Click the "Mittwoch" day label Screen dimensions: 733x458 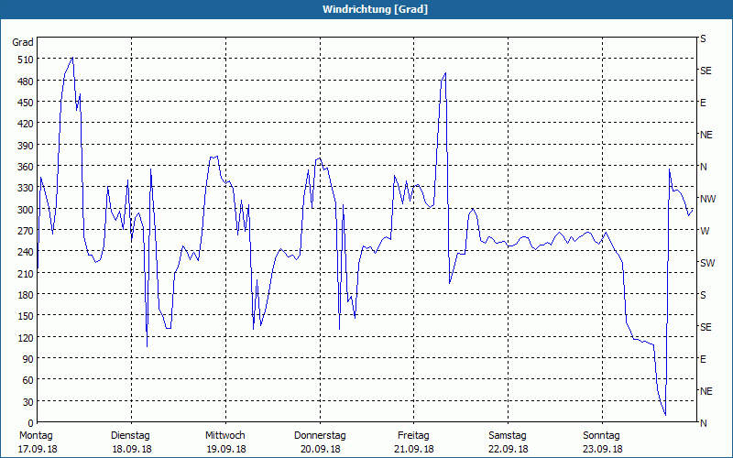click(x=225, y=436)
